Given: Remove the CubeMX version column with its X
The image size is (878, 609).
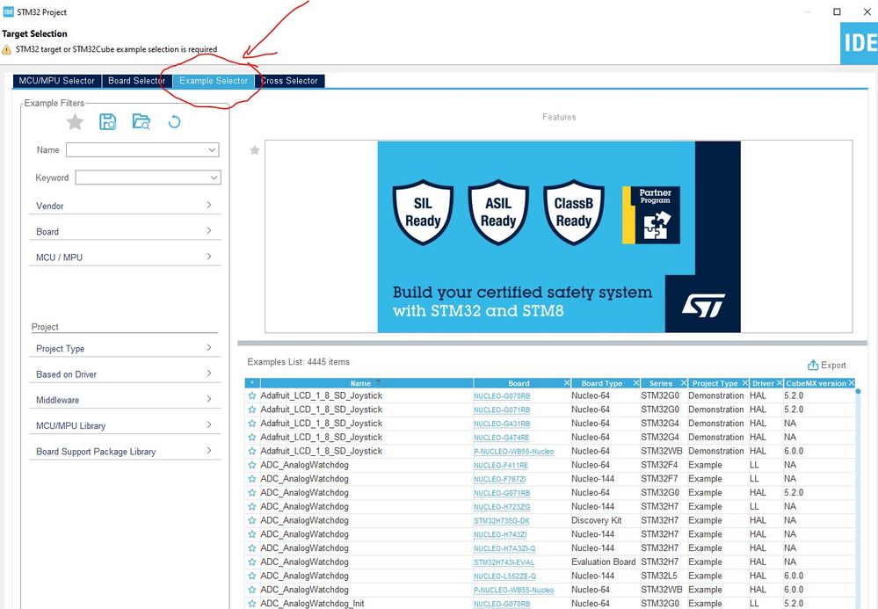Looking at the screenshot, I should pyautogui.click(x=851, y=383).
